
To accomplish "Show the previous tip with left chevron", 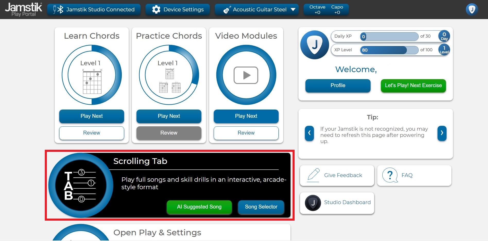I will (x=309, y=133).
